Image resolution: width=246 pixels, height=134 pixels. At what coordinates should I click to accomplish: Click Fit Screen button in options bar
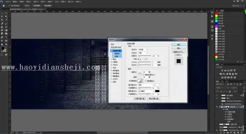tap(37, 6)
